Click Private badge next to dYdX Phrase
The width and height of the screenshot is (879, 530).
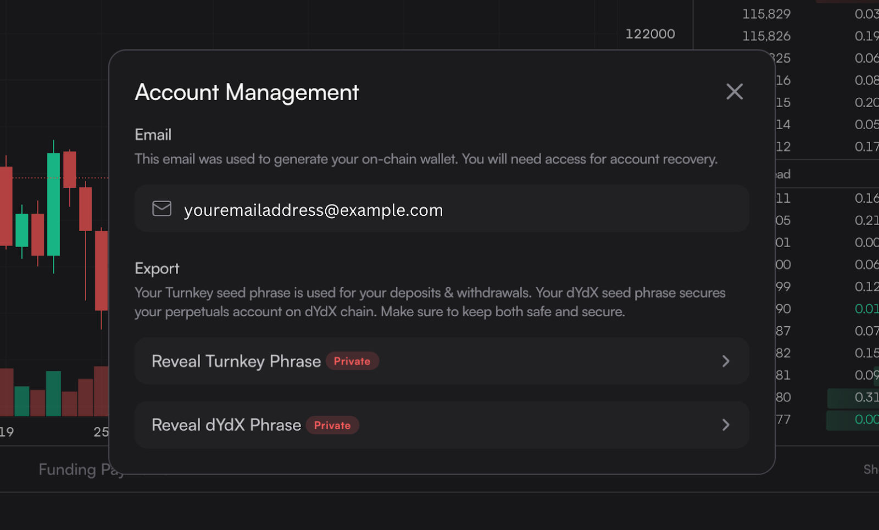click(x=332, y=425)
